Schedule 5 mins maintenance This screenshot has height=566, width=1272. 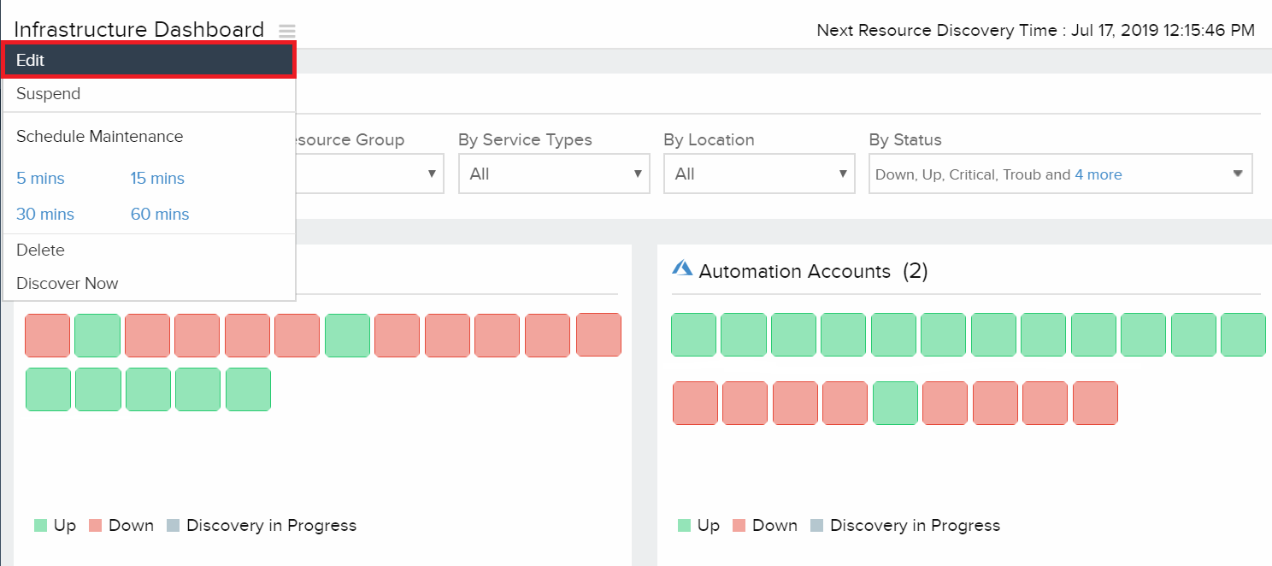pos(40,179)
